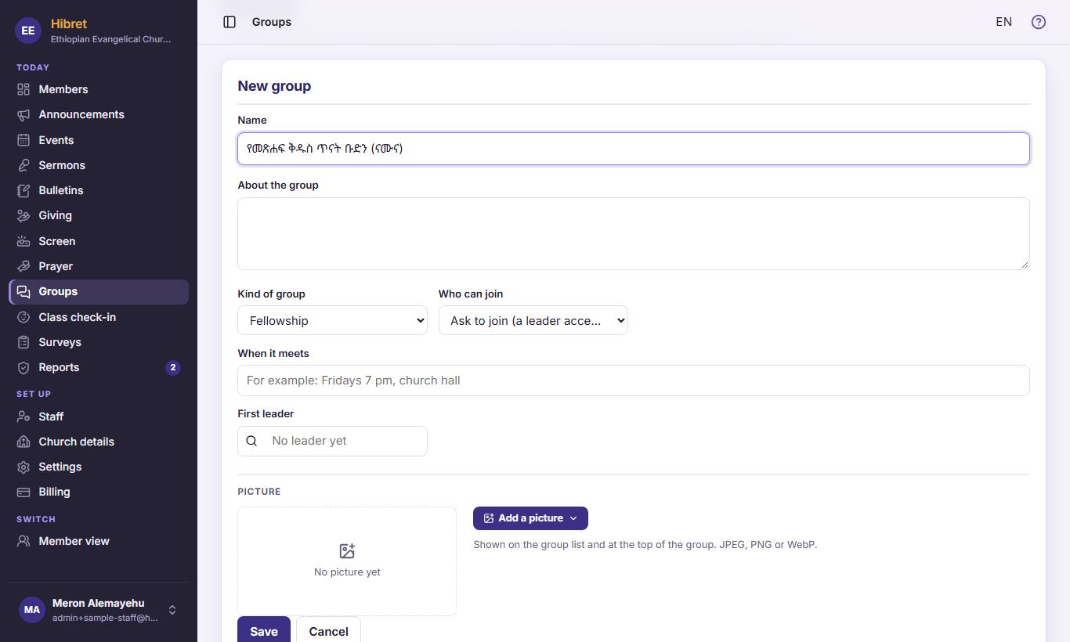1070x642 pixels.
Task: Click the Events calendar icon
Action: 23,140
